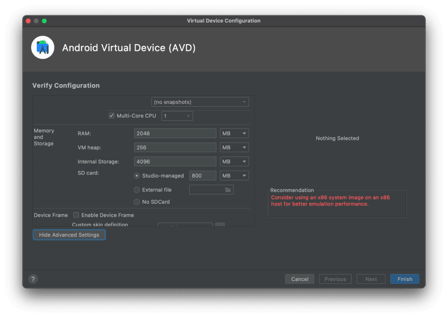Click the Nothing Selected label
448x318 pixels.
point(337,138)
